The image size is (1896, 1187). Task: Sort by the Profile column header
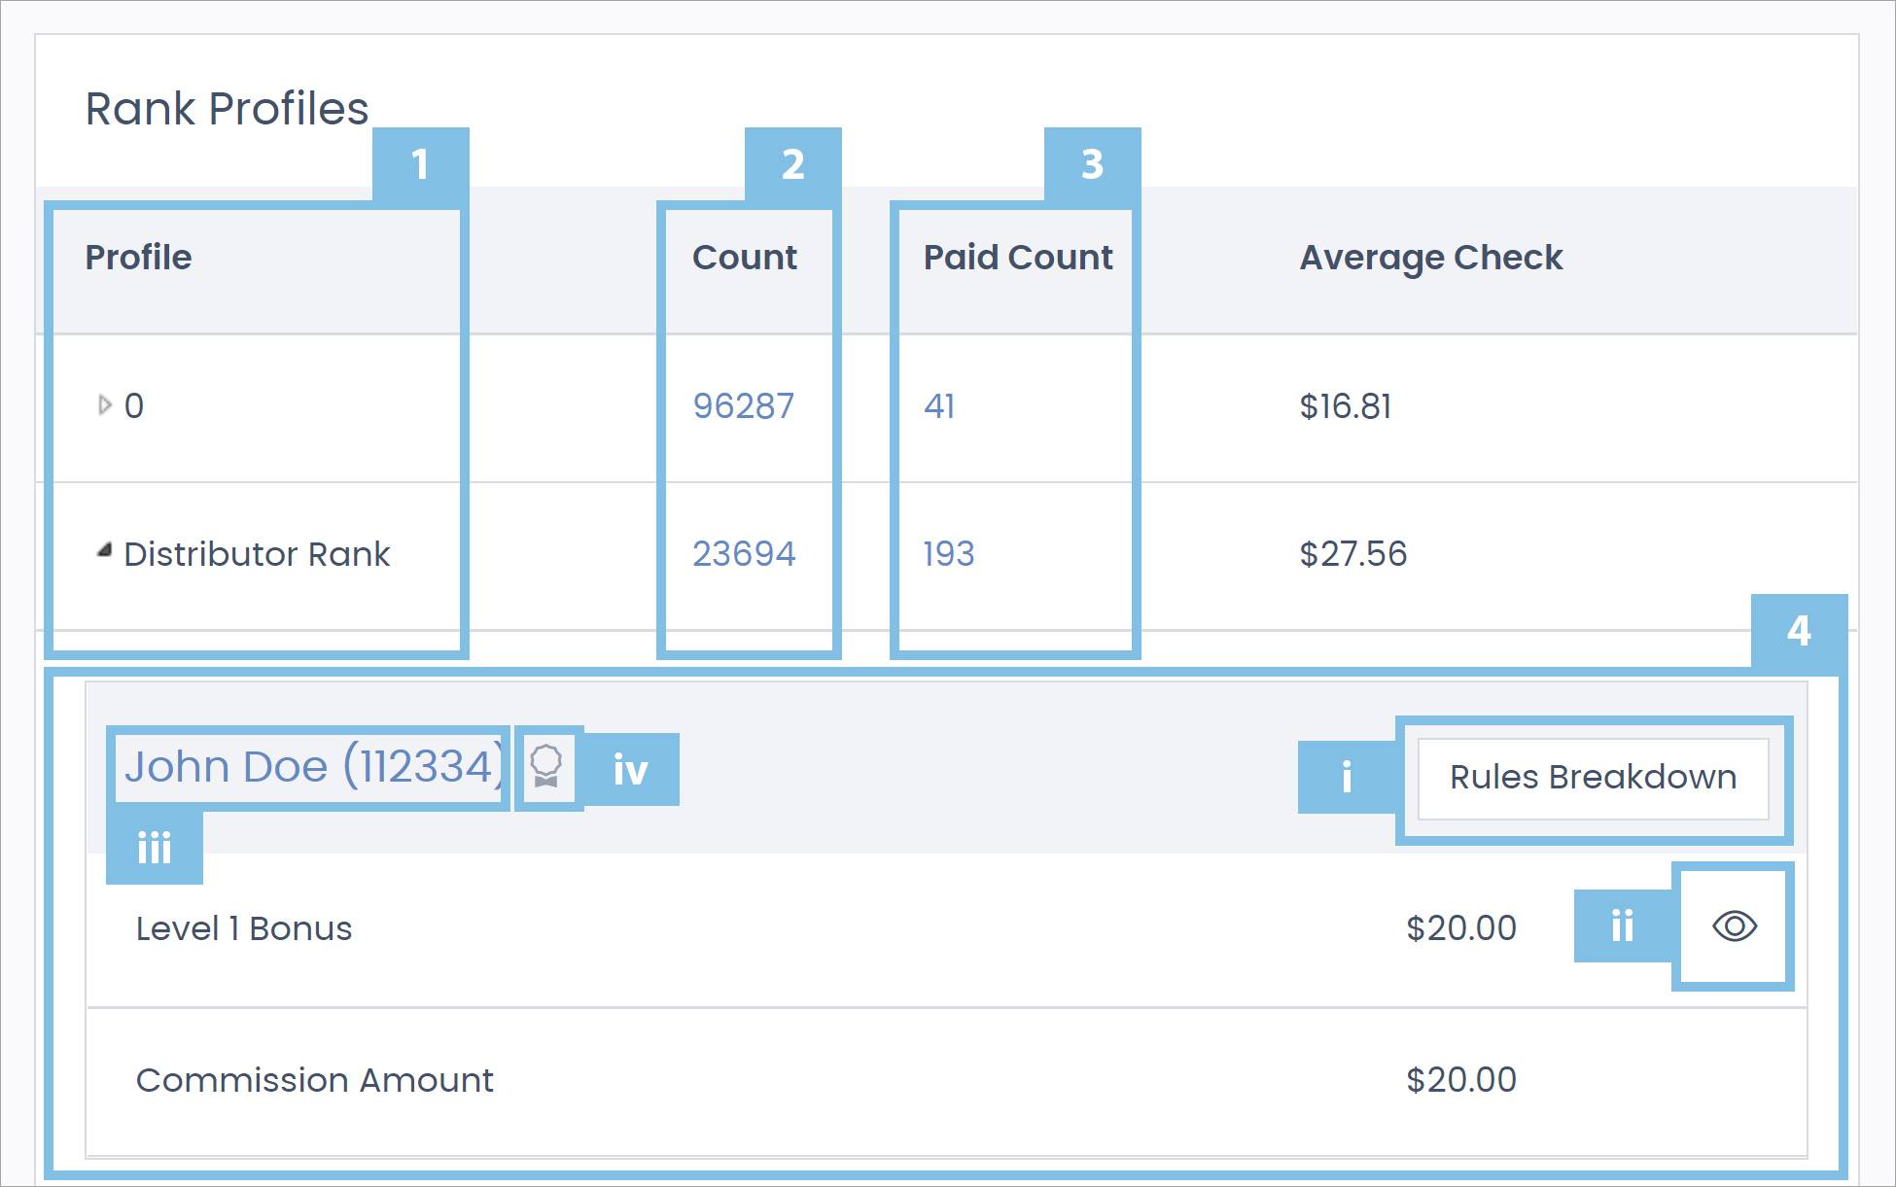(138, 257)
